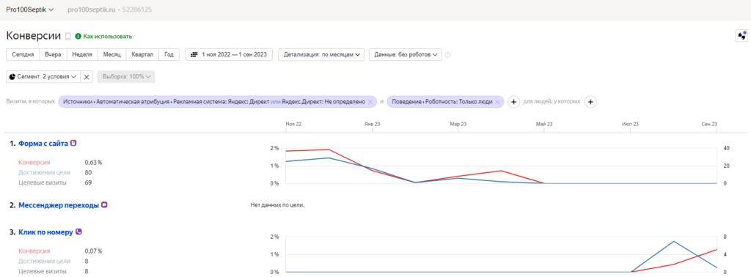Screen dimensions: 751x277
Task: Click the bookmark icon next to Конверсии
Action: pyautogui.click(x=68, y=37)
